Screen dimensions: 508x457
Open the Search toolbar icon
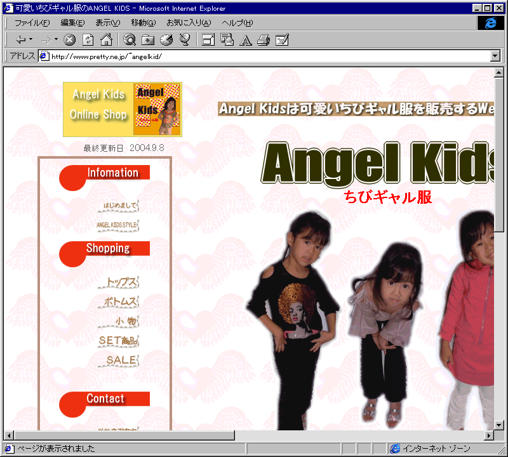(130, 40)
